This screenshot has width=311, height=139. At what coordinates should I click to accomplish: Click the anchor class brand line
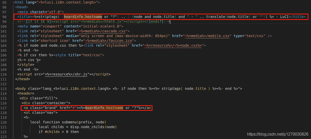tap(87, 108)
